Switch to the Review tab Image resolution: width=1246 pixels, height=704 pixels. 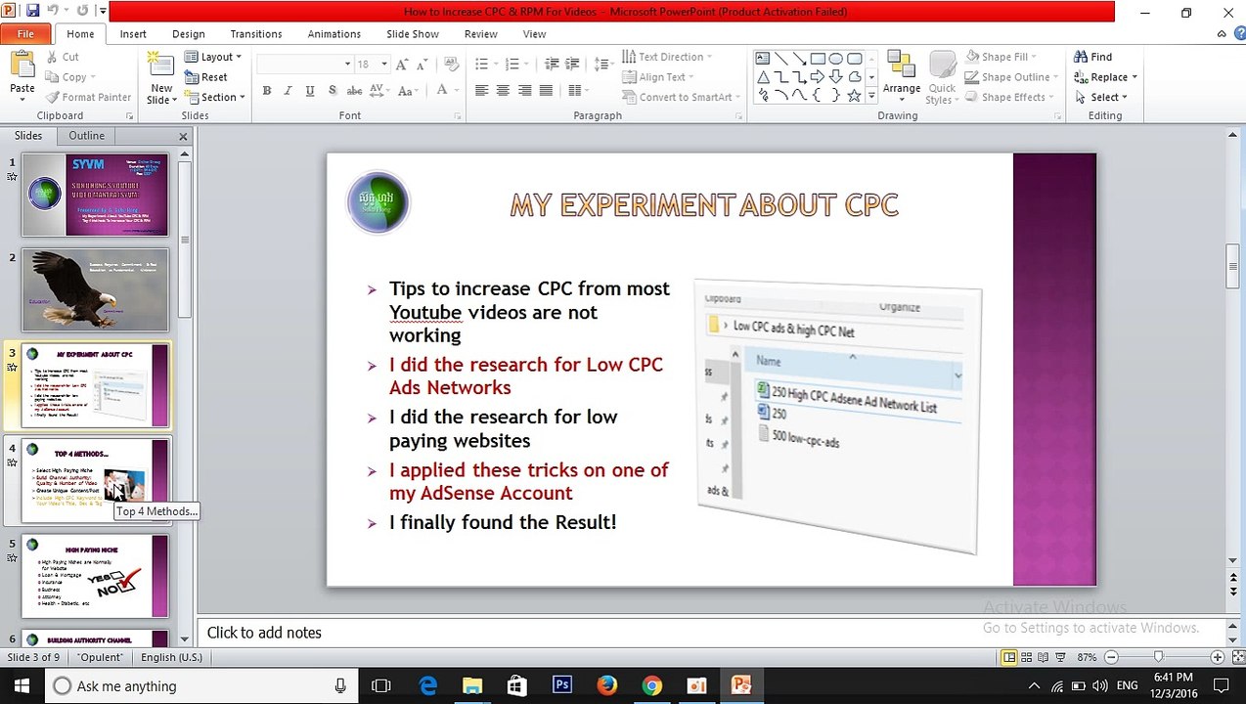point(481,33)
